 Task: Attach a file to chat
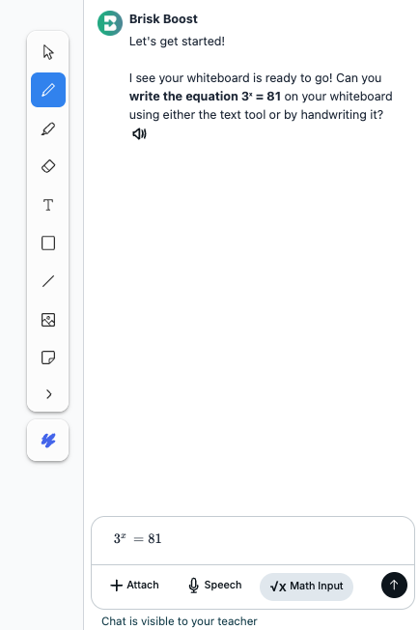click(x=134, y=585)
